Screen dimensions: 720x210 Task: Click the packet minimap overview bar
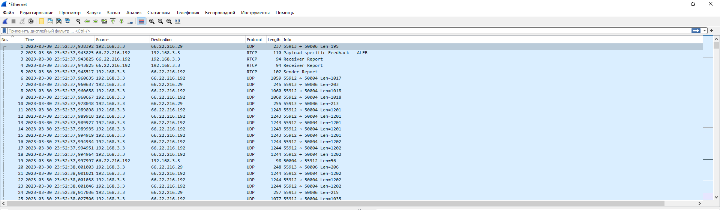708,118
